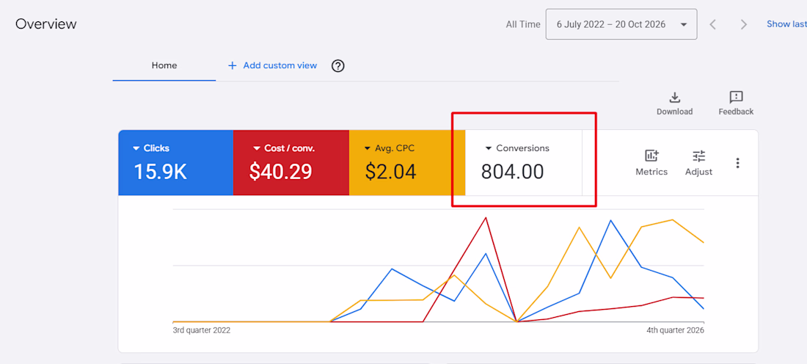Click the red line peak on chart
807x364 pixels.
pyautogui.click(x=486, y=218)
